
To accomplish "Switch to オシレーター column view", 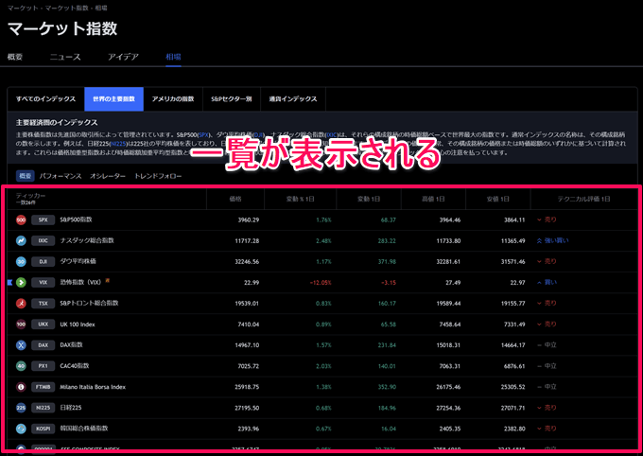I will 108,176.
